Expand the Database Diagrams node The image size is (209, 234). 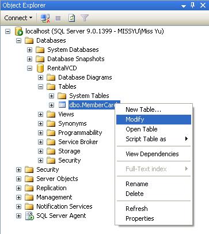coord(40,77)
